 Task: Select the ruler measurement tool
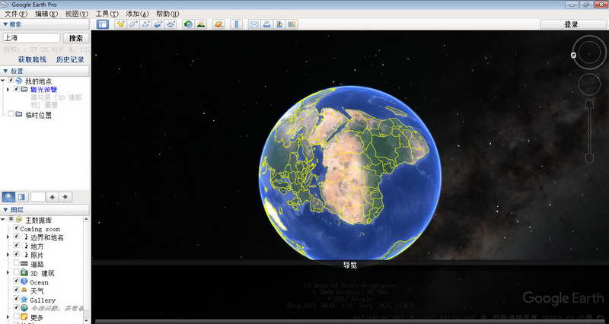click(x=235, y=24)
